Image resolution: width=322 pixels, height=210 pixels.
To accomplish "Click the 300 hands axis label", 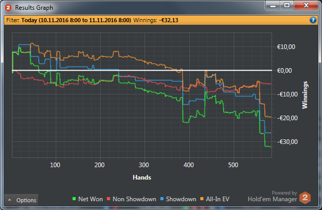I will tap(144, 165).
